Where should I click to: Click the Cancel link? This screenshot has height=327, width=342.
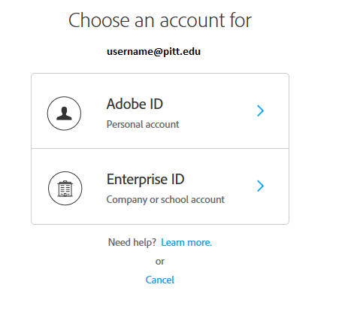[160, 280]
